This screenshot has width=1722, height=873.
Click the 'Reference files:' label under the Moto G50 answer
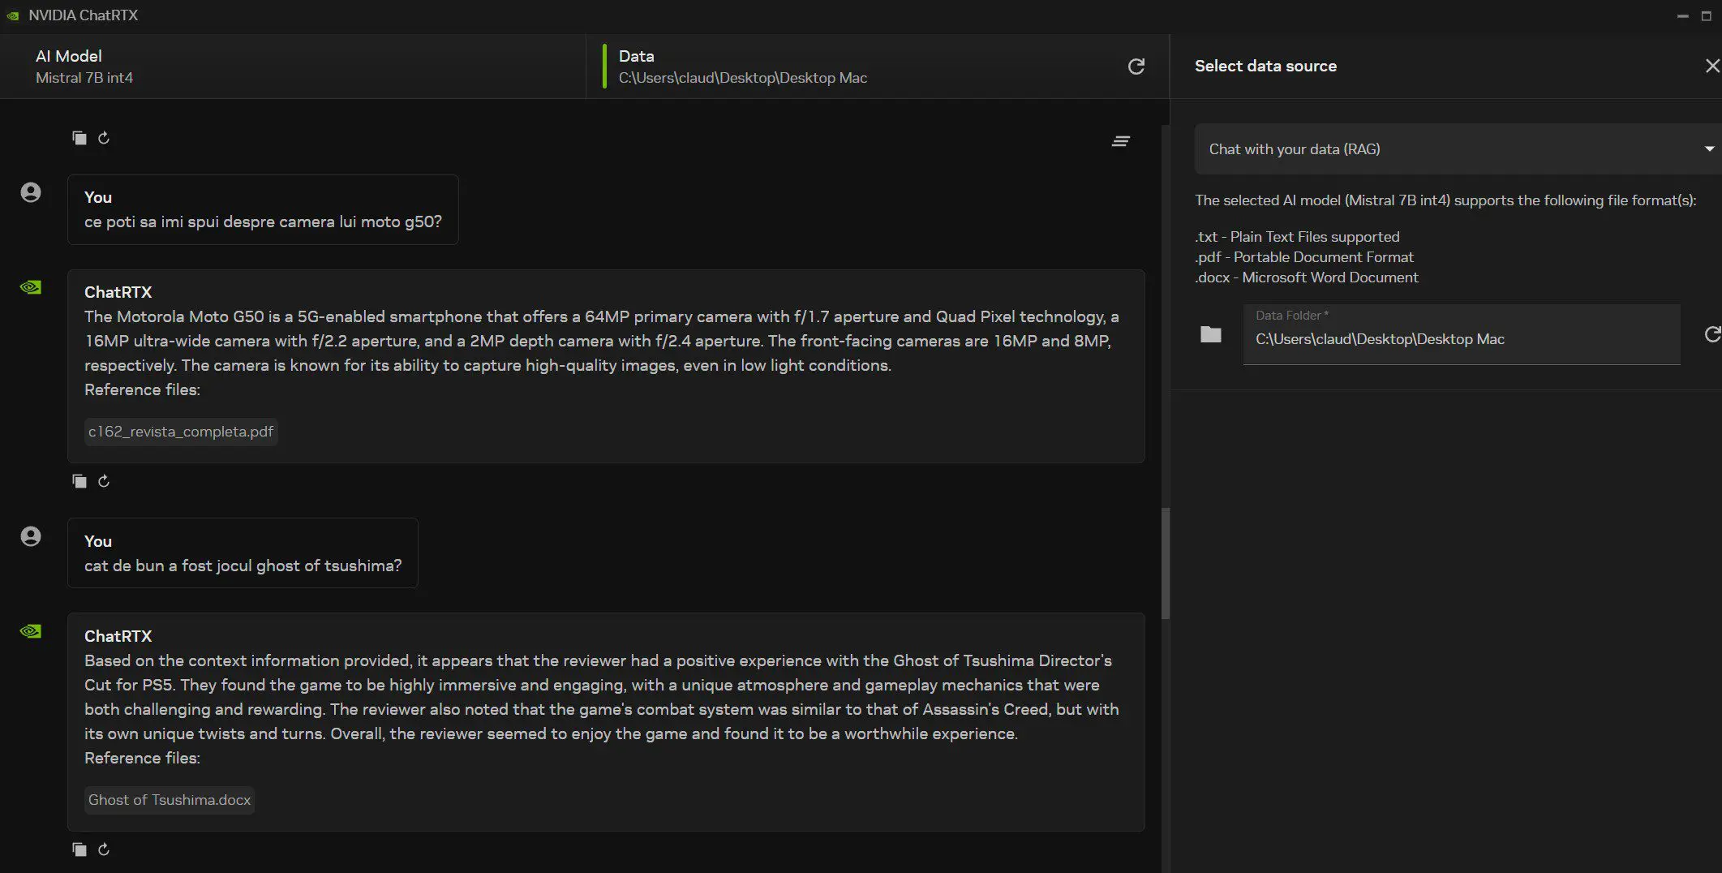pos(142,389)
